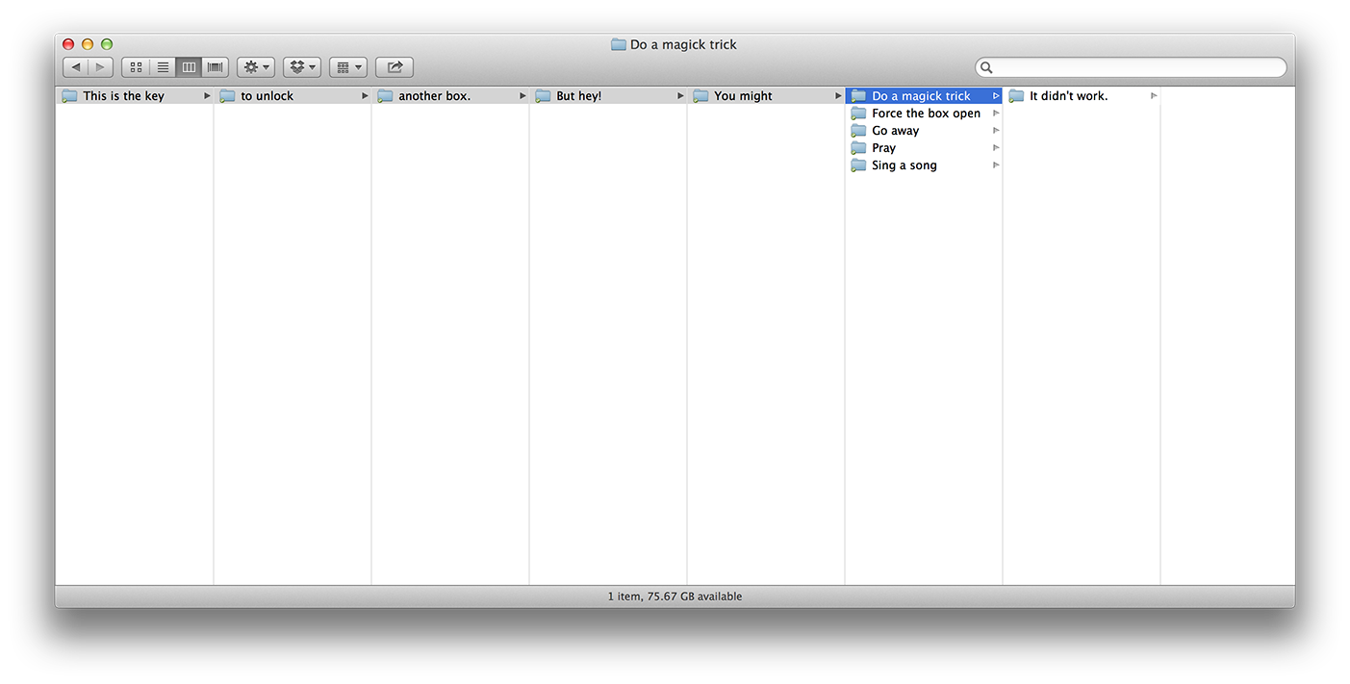Viewport: 1350px width, 684px height.
Task: Click the Share toolbar button
Action: pyautogui.click(x=395, y=67)
